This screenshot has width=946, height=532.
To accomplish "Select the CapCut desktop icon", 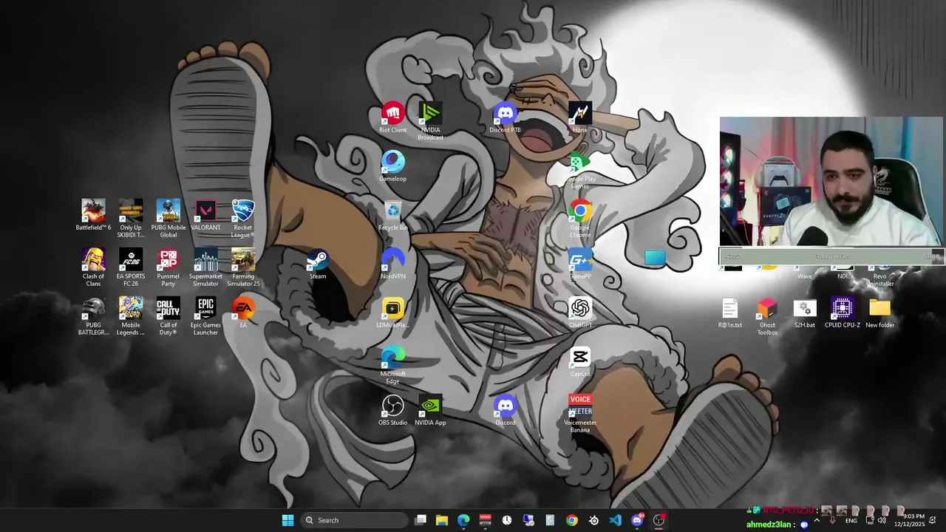I will [580, 362].
